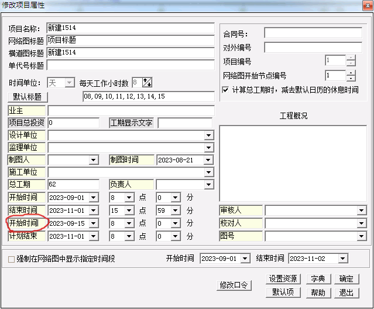
Task: Click the 修改口令 button
Action: point(234,286)
